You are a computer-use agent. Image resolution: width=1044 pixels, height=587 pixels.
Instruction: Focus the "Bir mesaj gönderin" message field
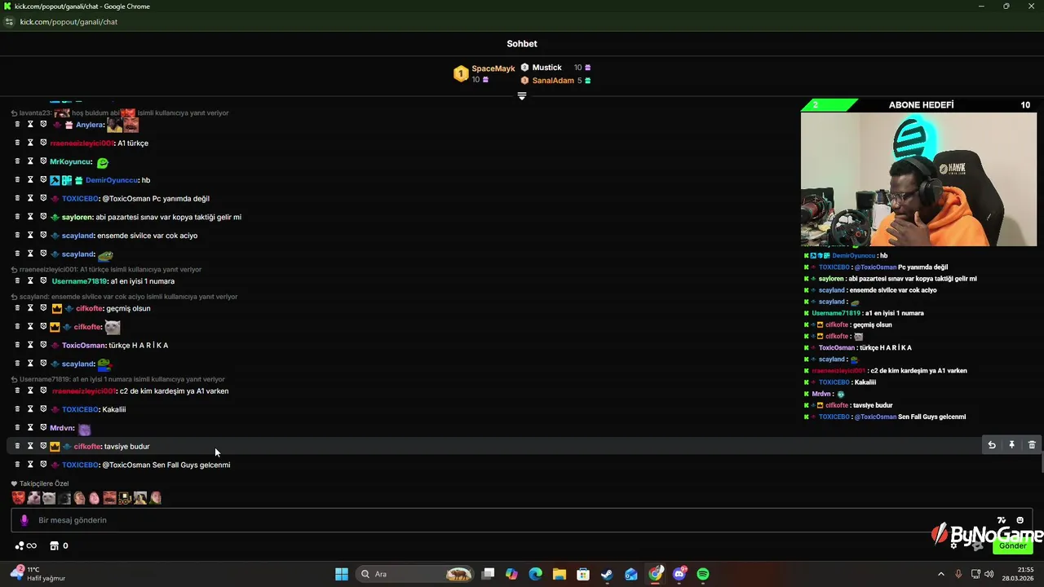pos(521,520)
